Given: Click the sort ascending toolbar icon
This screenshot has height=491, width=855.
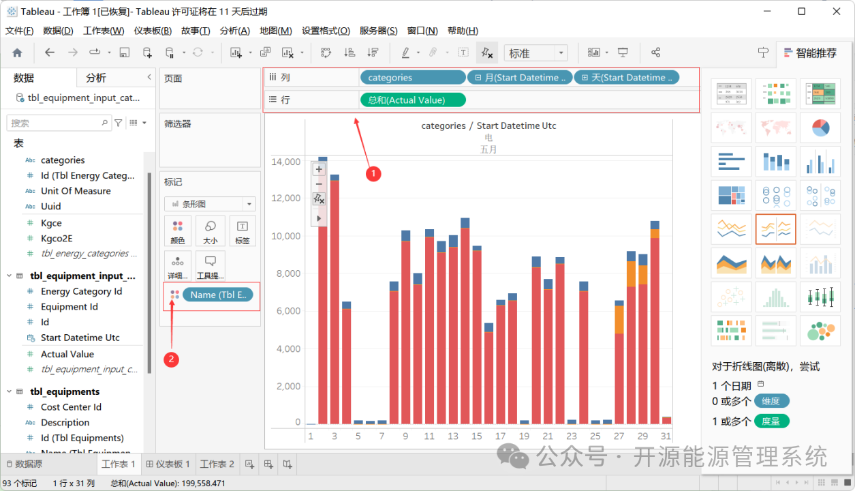Looking at the screenshot, I should pos(349,53).
